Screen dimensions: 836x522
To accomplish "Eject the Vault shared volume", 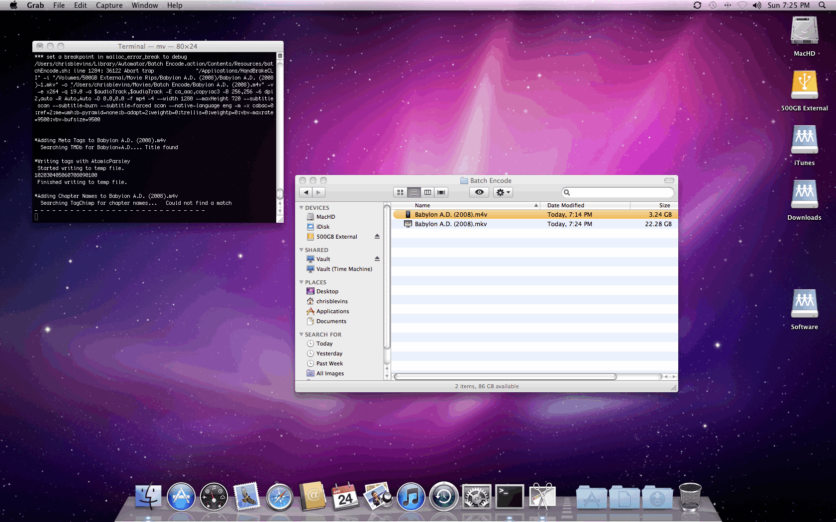I will [x=377, y=259].
